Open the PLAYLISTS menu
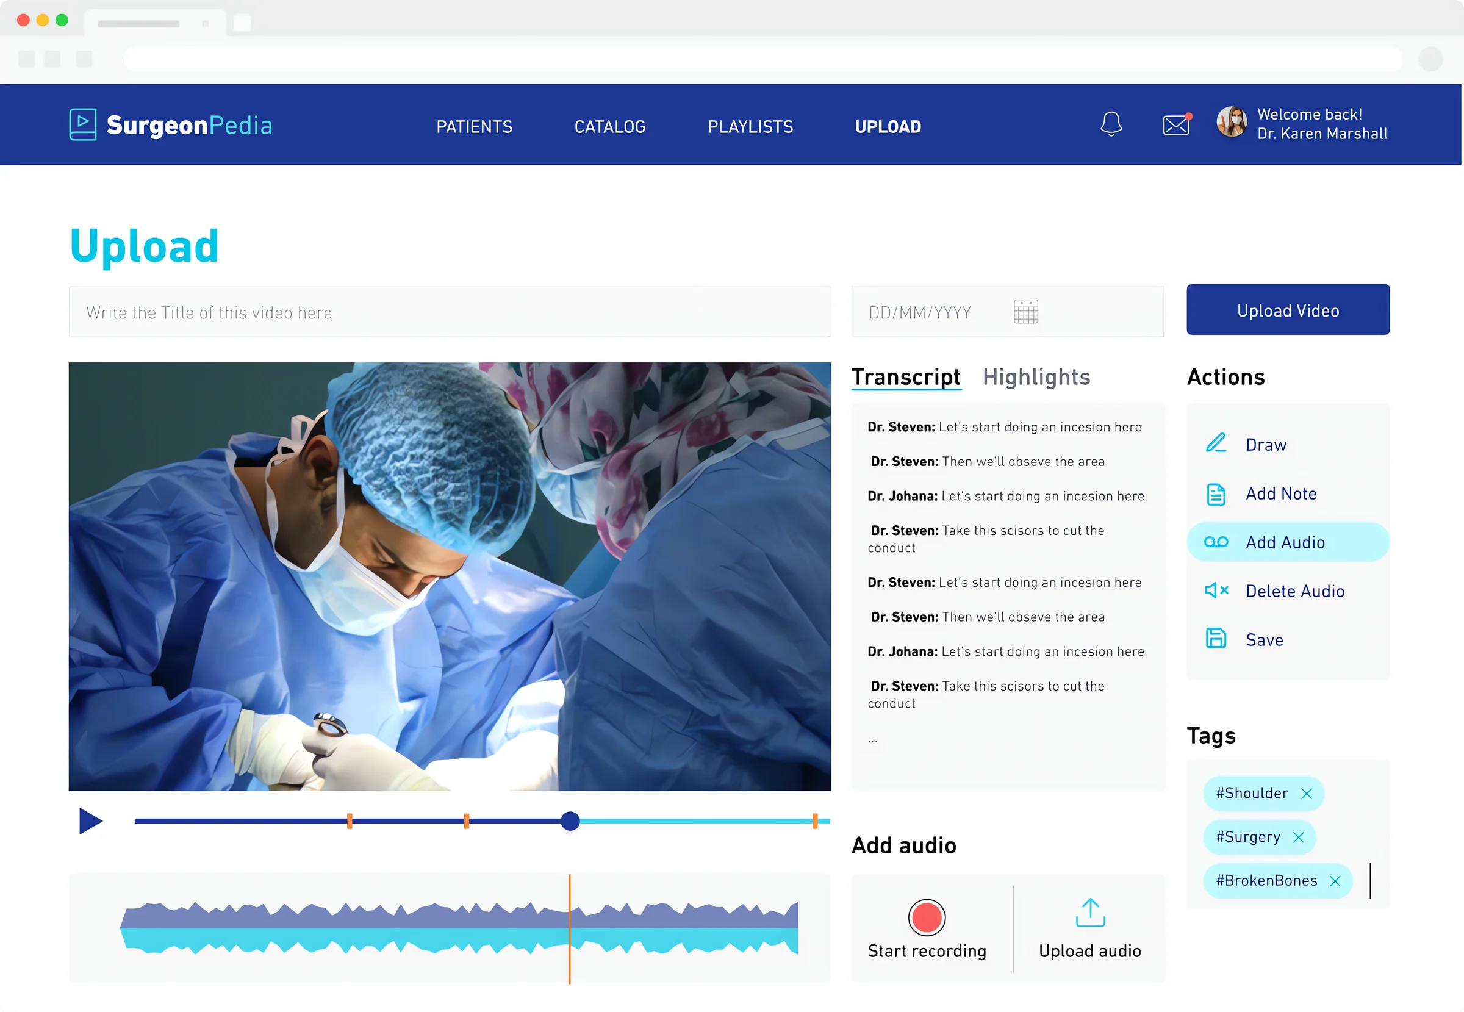The width and height of the screenshot is (1464, 1012). point(750,127)
